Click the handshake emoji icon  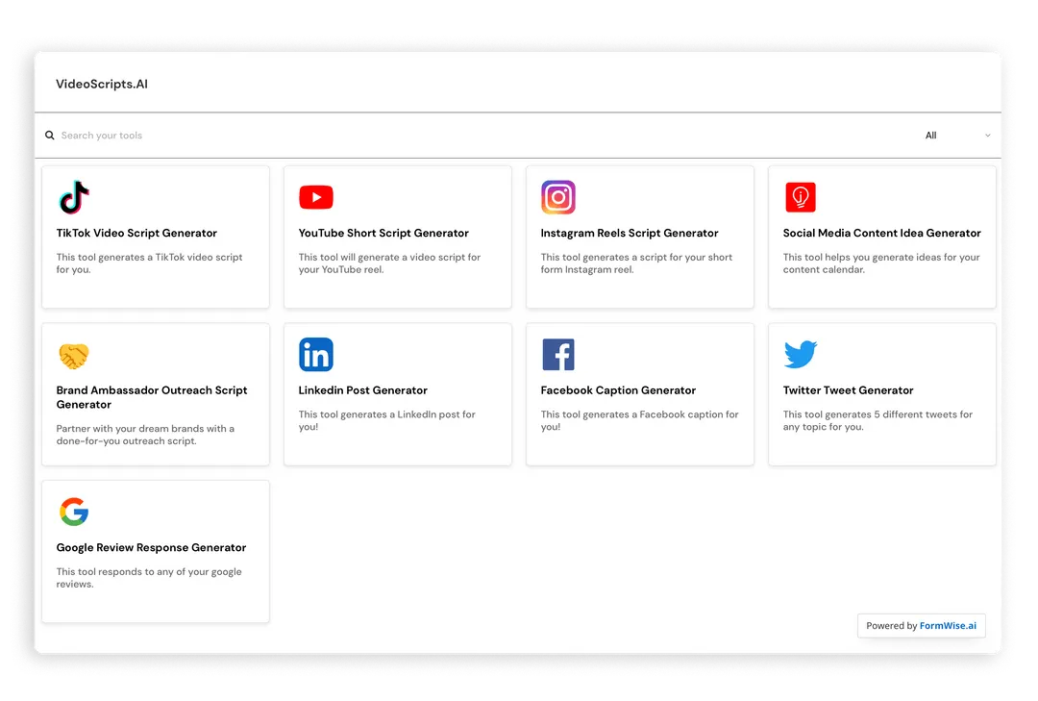(x=74, y=355)
